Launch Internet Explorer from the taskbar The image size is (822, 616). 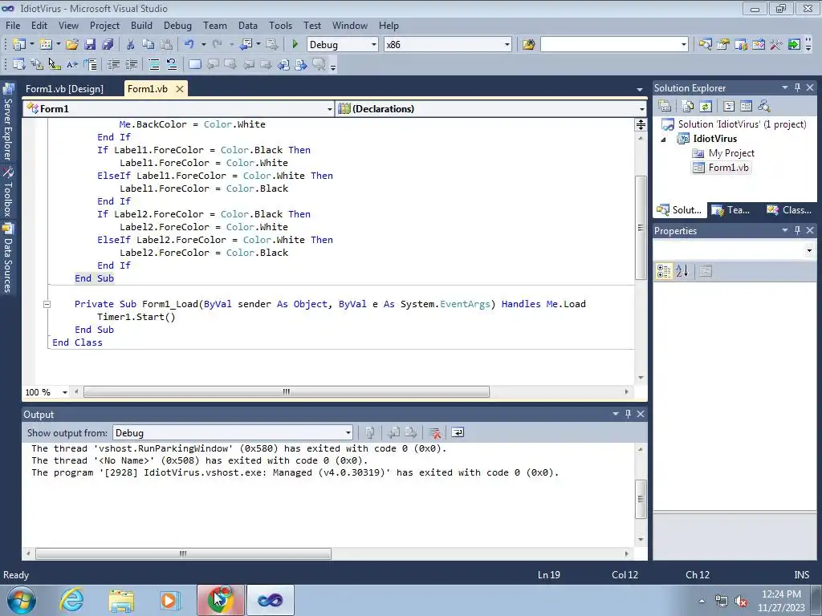(71, 600)
